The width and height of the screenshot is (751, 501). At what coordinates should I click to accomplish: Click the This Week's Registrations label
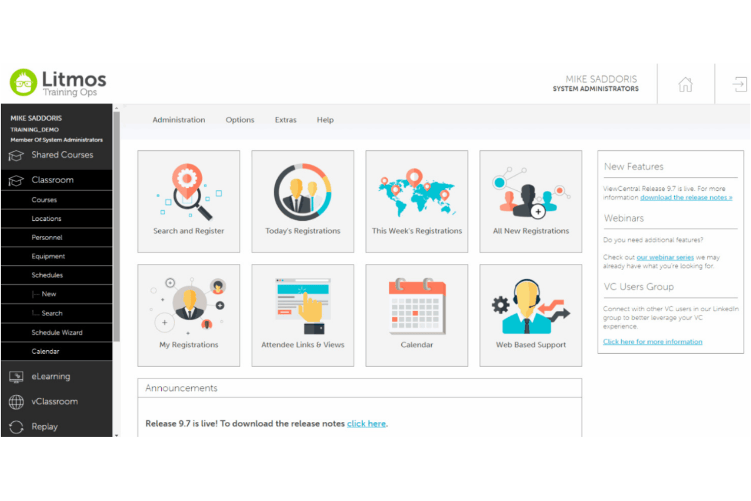(417, 231)
